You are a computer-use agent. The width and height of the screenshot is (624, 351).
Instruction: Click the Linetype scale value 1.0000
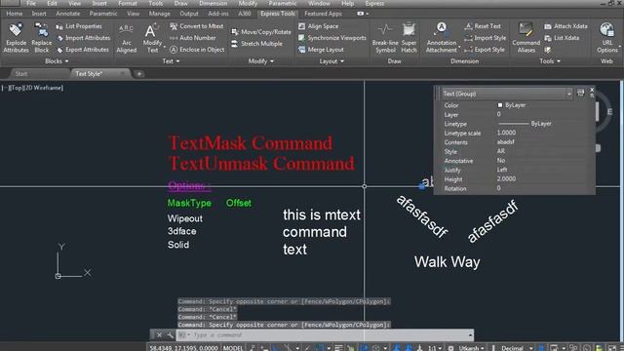(506, 133)
